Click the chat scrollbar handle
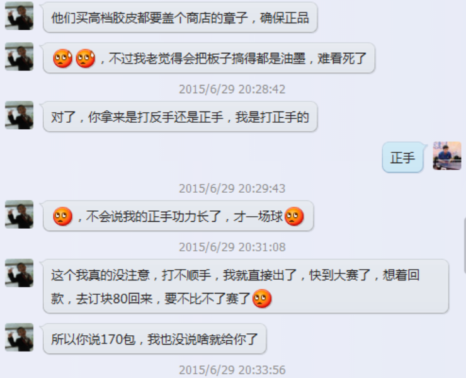Viewport: 466px width, 378px height. point(465,245)
